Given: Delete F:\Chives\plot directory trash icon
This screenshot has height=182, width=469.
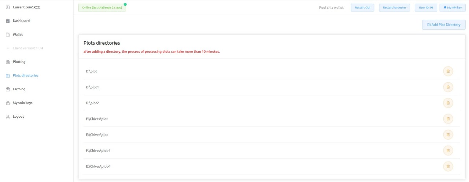Looking at the screenshot, I should click(448, 119).
